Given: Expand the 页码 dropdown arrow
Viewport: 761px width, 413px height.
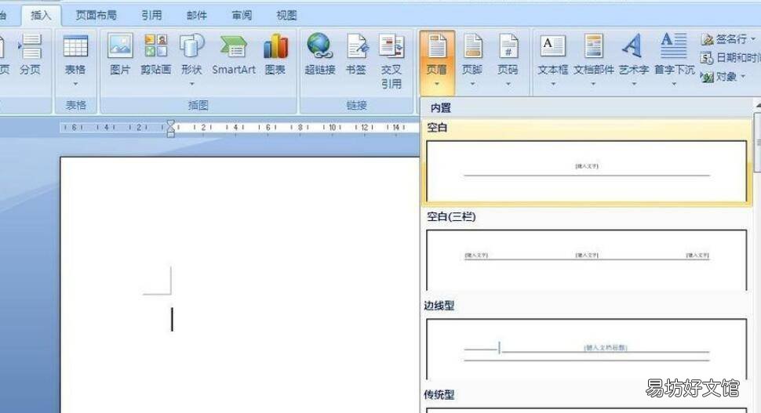Looking at the screenshot, I should pos(508,85).
